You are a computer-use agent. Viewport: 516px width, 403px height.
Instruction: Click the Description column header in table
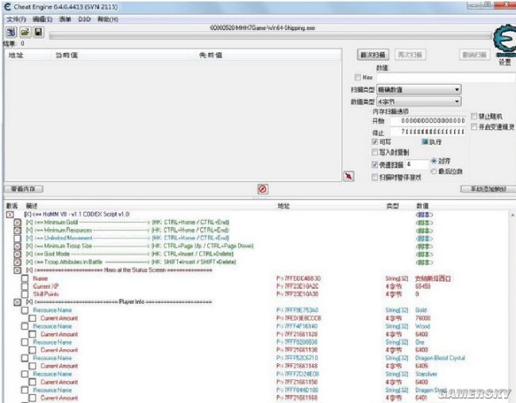tap(32, 206)
